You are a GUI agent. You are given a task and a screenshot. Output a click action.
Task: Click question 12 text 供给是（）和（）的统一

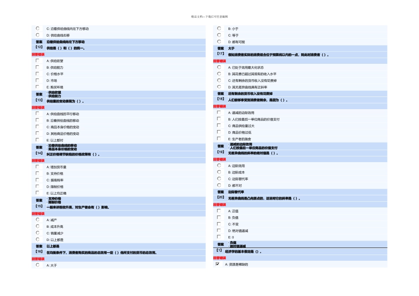click(65, 48)
